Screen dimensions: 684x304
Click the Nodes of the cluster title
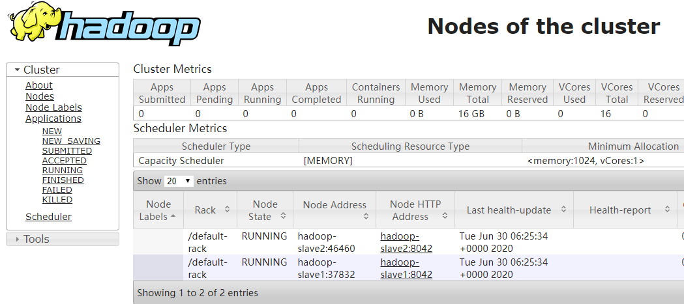[x=543, y=26]
